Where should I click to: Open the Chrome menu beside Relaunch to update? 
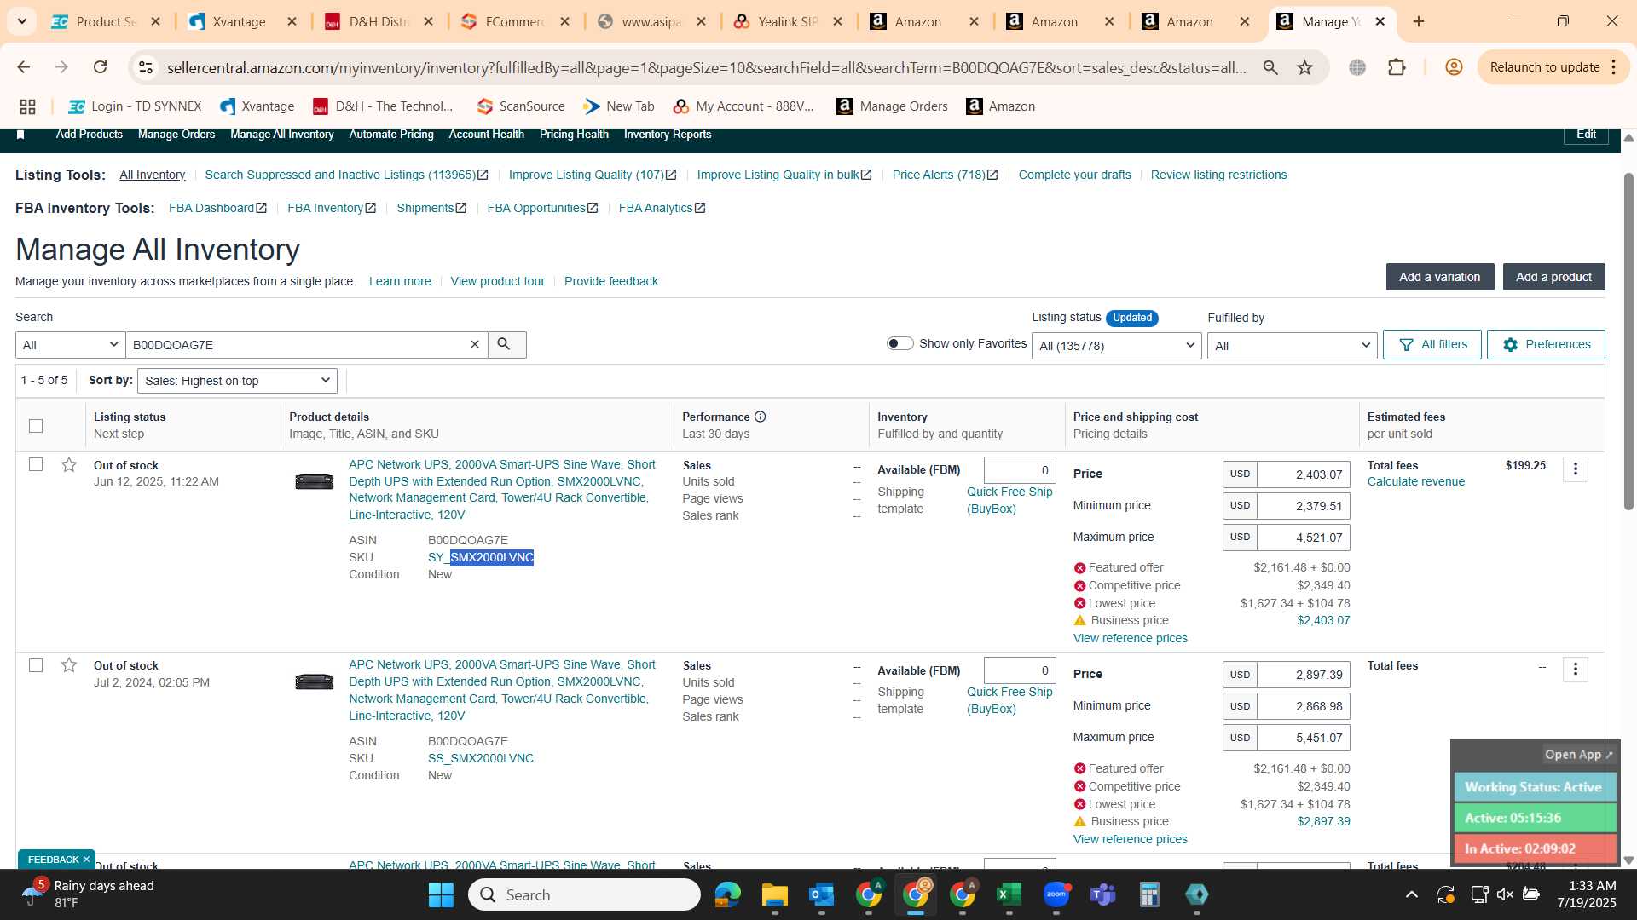pos(1614,67)
